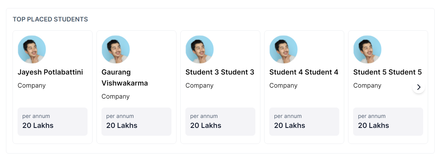Click the next arrow chevron button
This screenshot has width=437, height=164.
click(x=419, y=87)
